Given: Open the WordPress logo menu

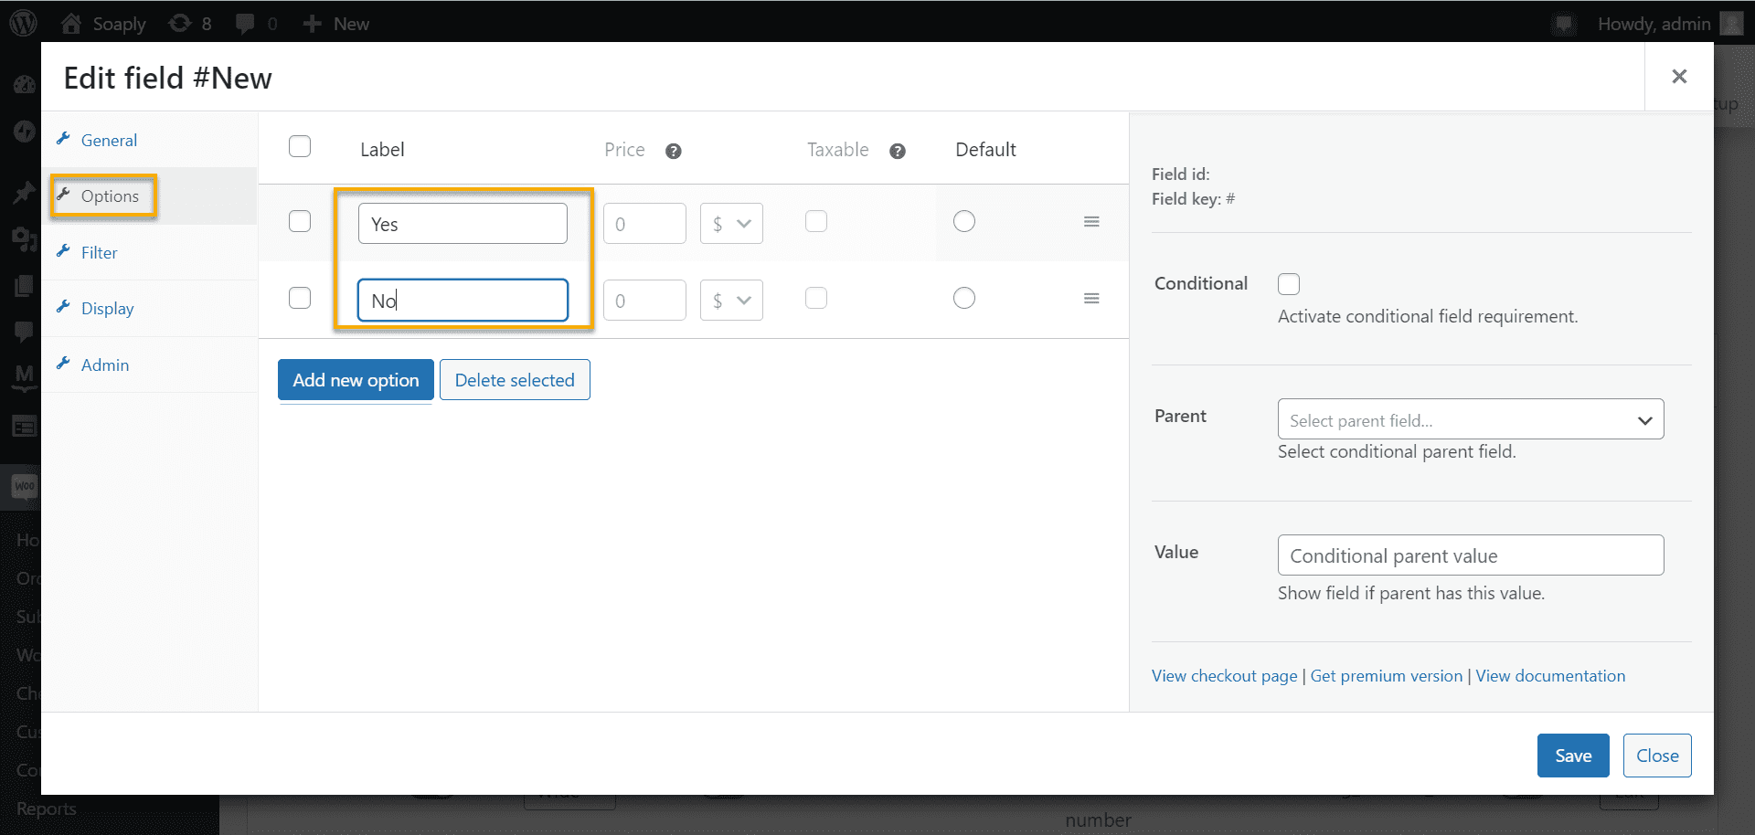Looking at the screenshot, I should point(23,23).
